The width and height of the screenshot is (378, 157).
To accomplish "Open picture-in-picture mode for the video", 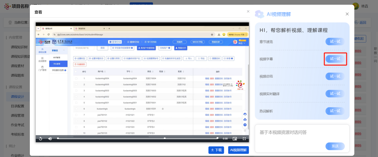I will 235,139.
